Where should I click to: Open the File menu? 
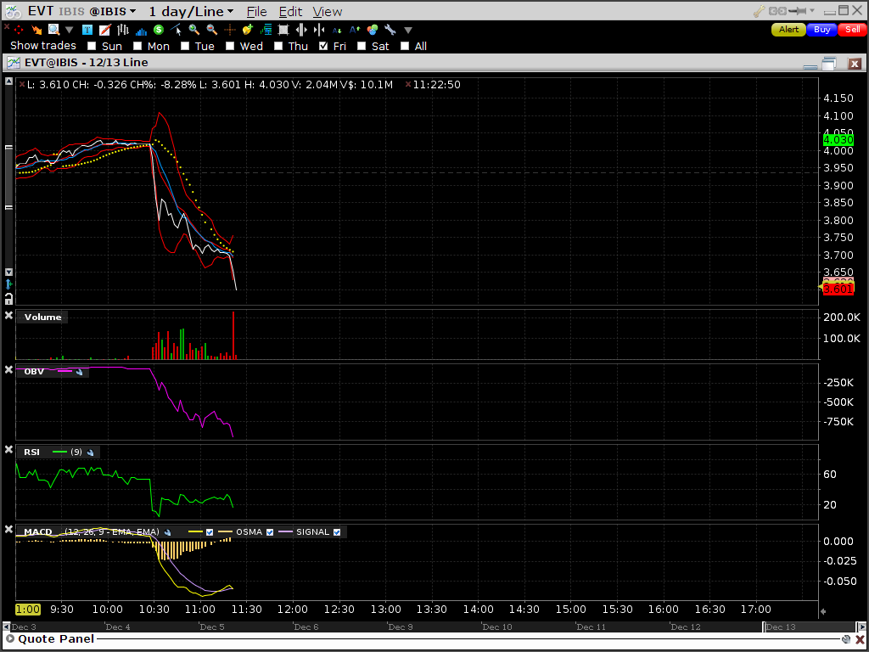click(x=256, y=12)
